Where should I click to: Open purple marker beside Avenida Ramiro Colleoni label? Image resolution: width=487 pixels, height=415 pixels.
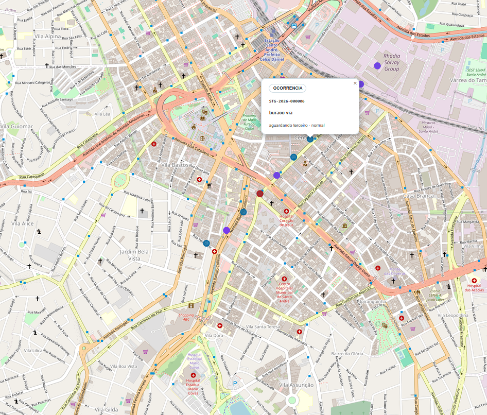pos(227,230)
